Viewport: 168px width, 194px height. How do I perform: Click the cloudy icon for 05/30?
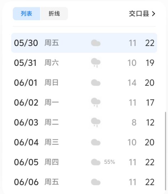(96, 43)
